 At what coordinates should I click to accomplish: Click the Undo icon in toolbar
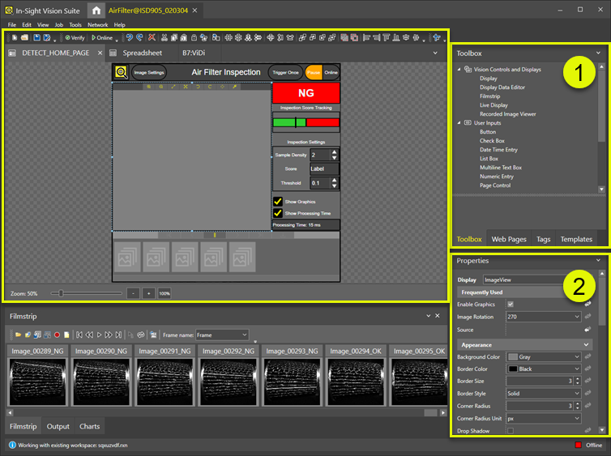point(129,38)
